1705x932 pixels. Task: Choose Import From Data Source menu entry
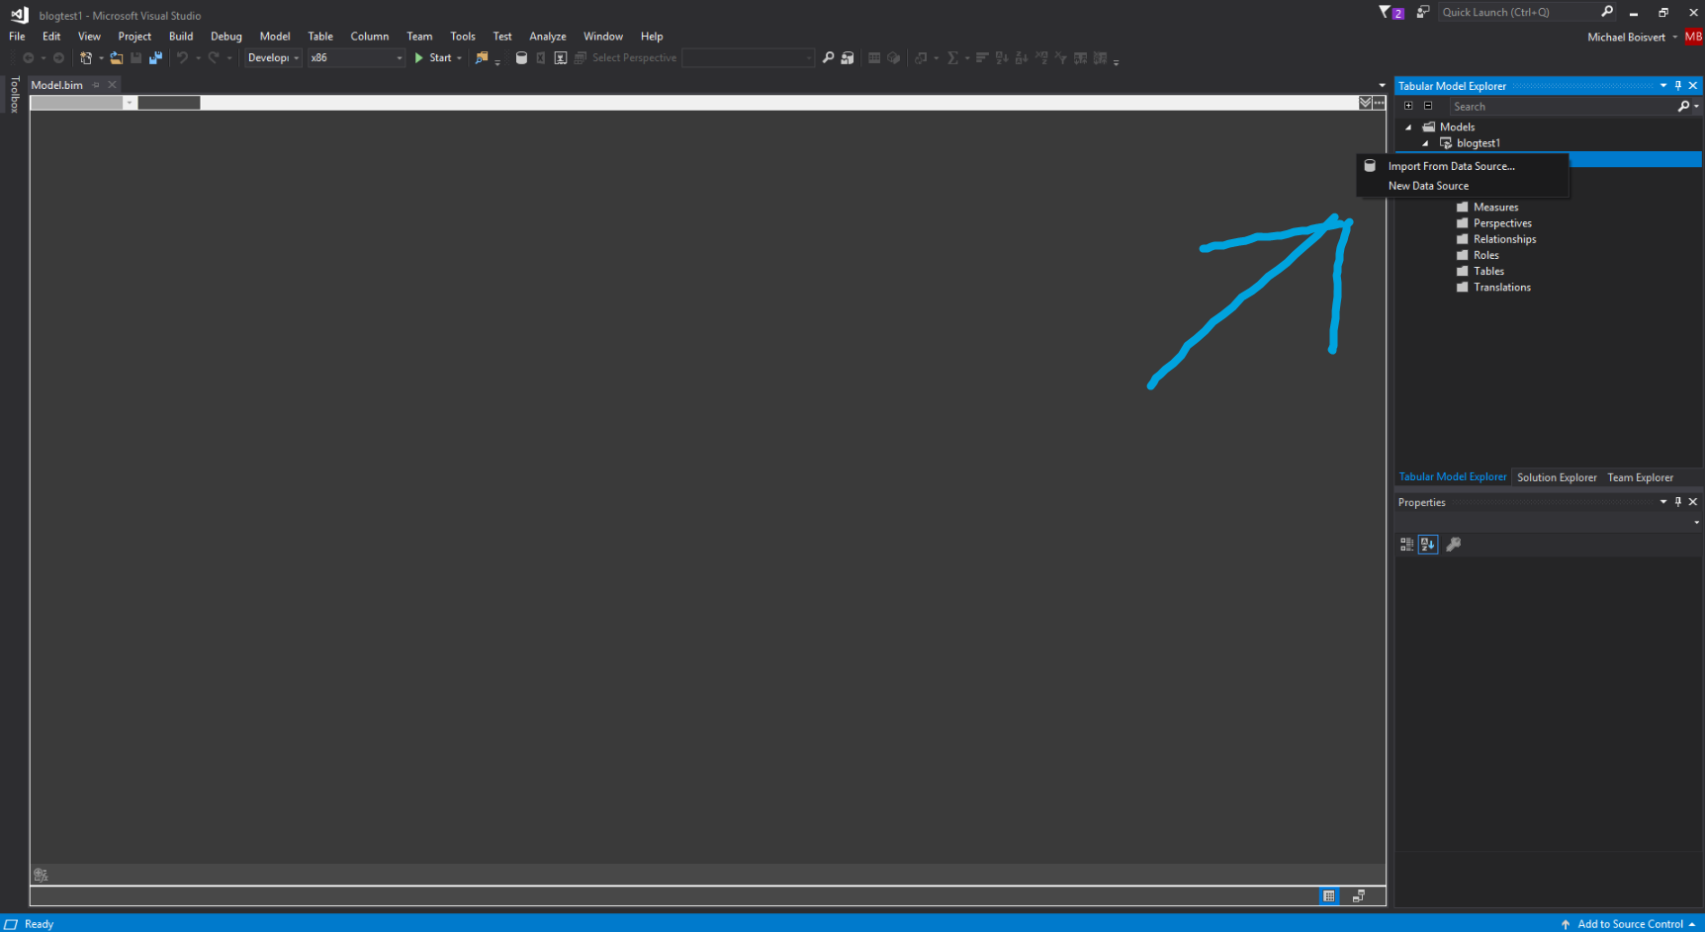pos(1463,166)
